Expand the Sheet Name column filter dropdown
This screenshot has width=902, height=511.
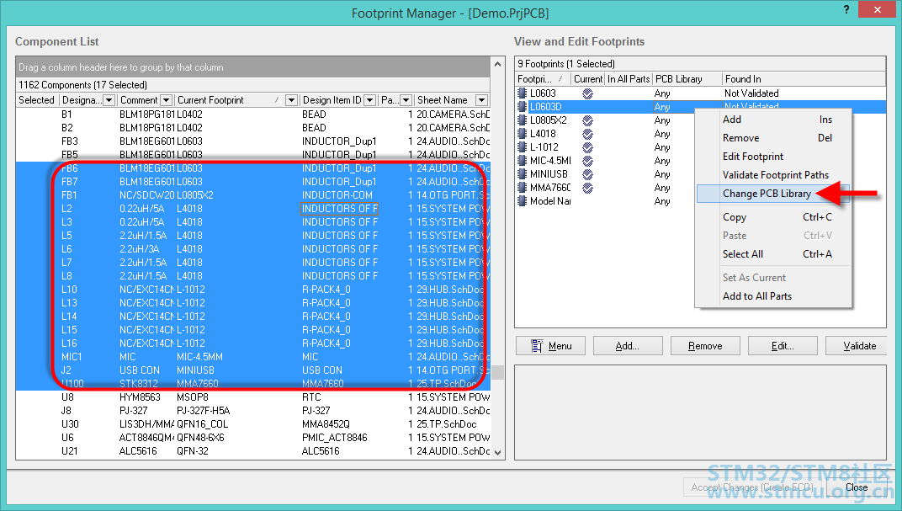481,100
